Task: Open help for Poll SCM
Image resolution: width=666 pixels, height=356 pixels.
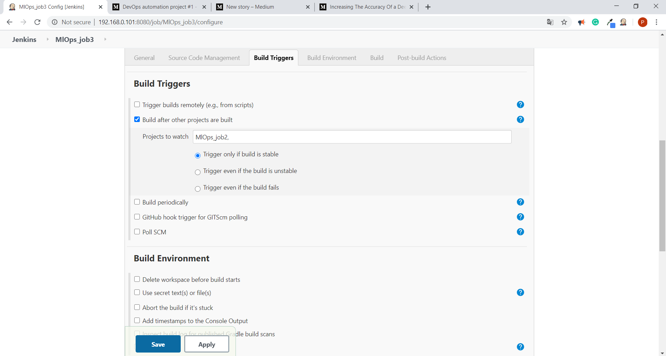Action: point(520,232)
